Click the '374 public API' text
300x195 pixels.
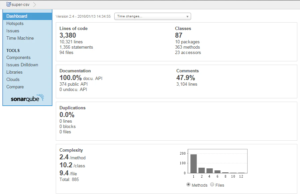(x=73, y=84)
